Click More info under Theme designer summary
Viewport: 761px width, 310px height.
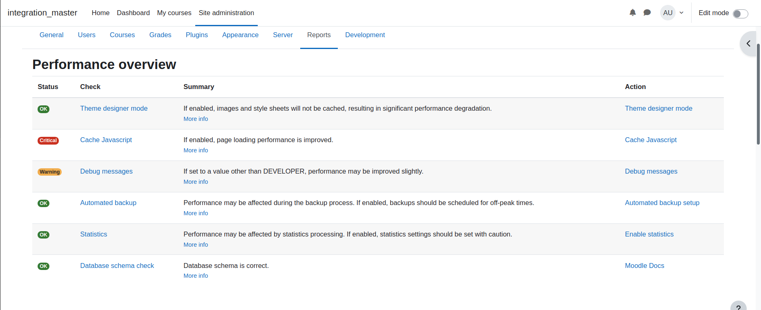[x=196, y=119]
